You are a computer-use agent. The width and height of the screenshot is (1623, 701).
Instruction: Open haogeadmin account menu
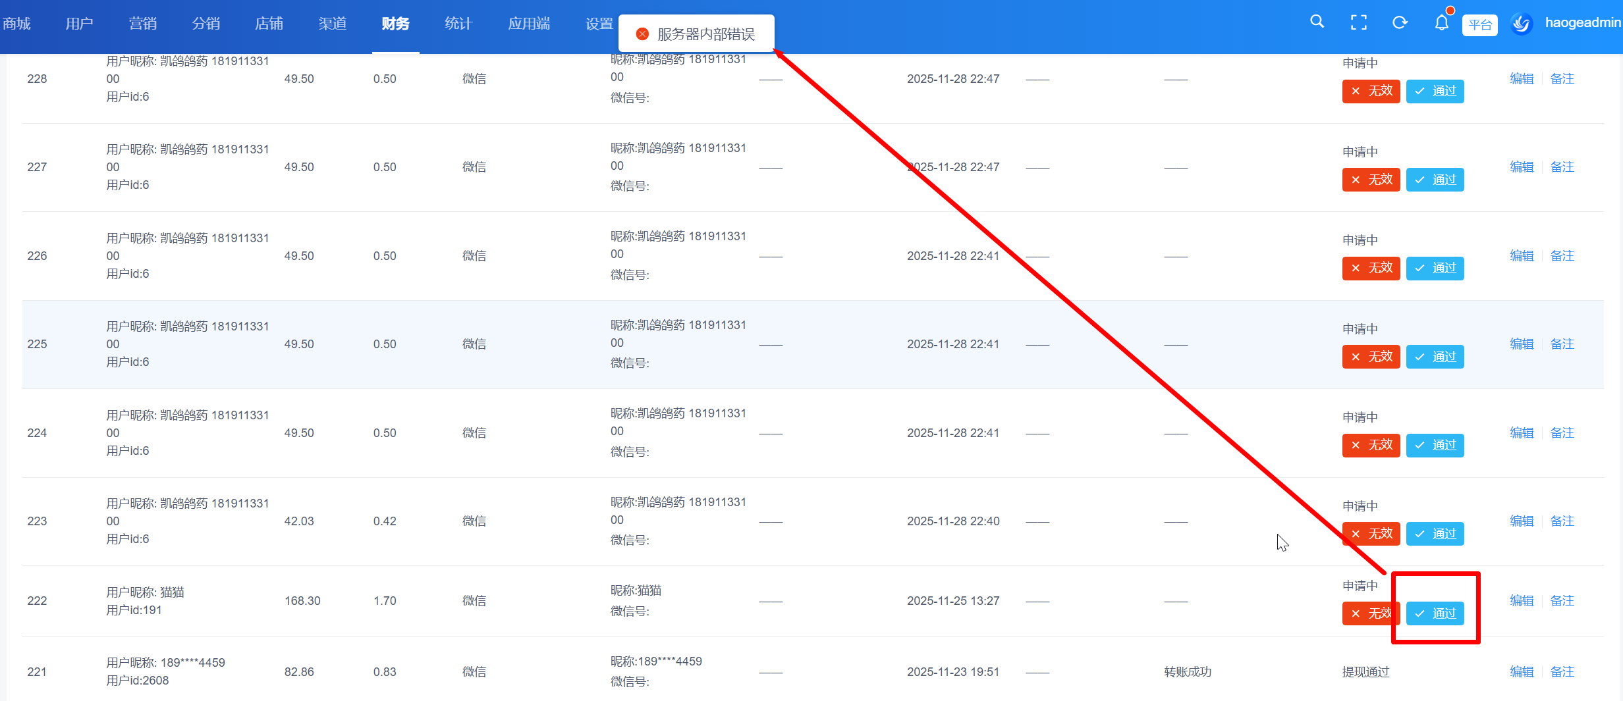[1582, 23]
